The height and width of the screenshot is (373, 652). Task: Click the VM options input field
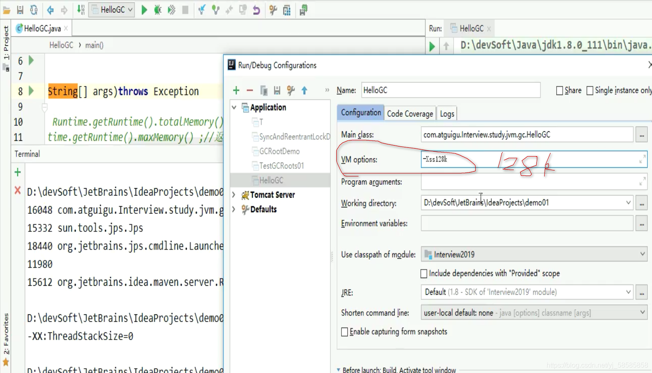click(534, 159)
